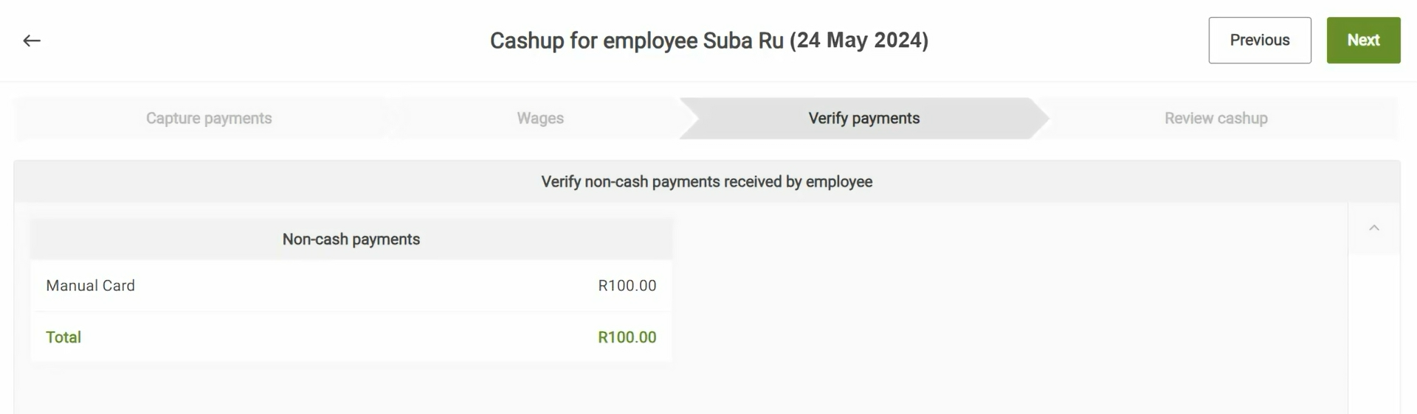Click the 'Verify non-cash payments received by employee' header
Viewport: 1417px width, 414px height.
[706, 182]
